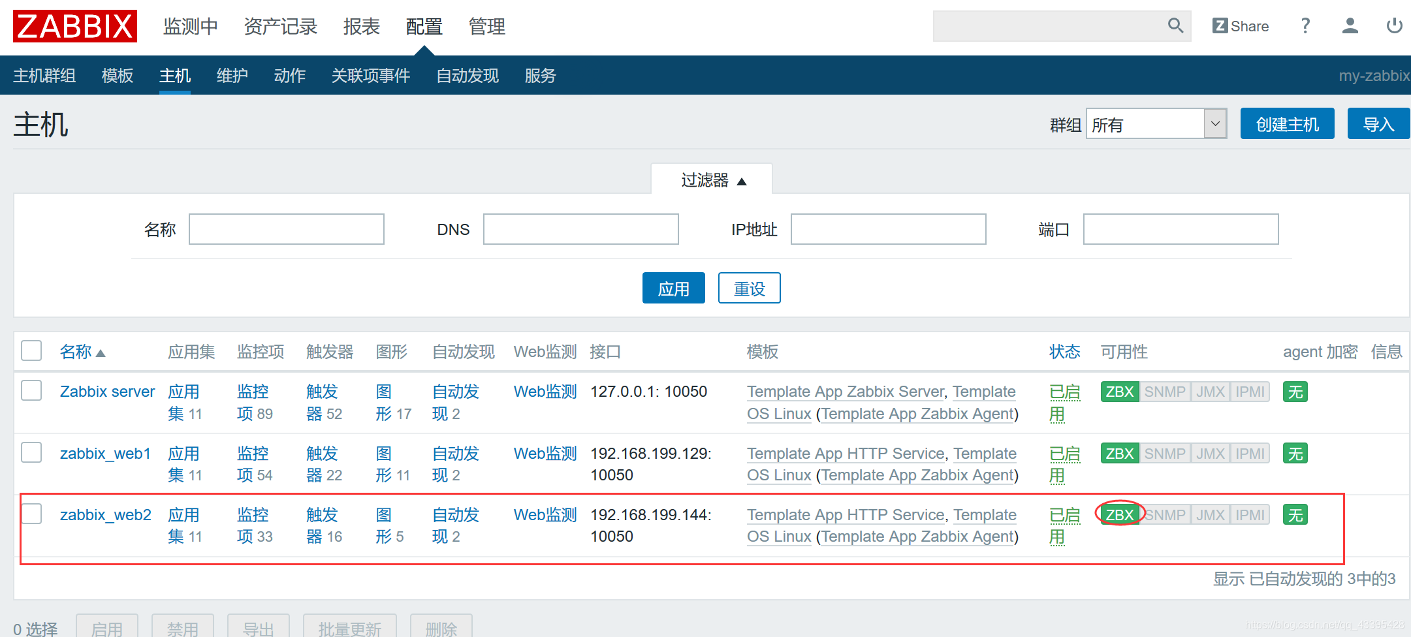Click 已启用 status for zabbix_web2
Image resolution: width=1411 pixels, height=637 pixels.
point(1065,525)
